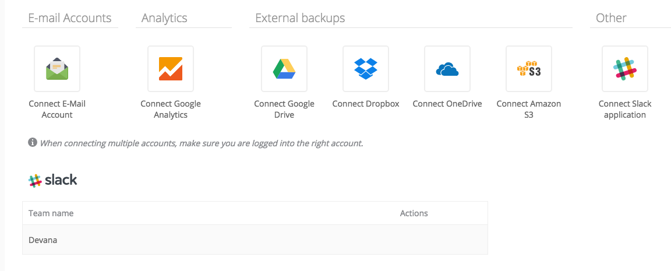Viewport: 671px width, 271px height.
Task: Click the green envelope E-Mail icon
Action: [57, 69]
